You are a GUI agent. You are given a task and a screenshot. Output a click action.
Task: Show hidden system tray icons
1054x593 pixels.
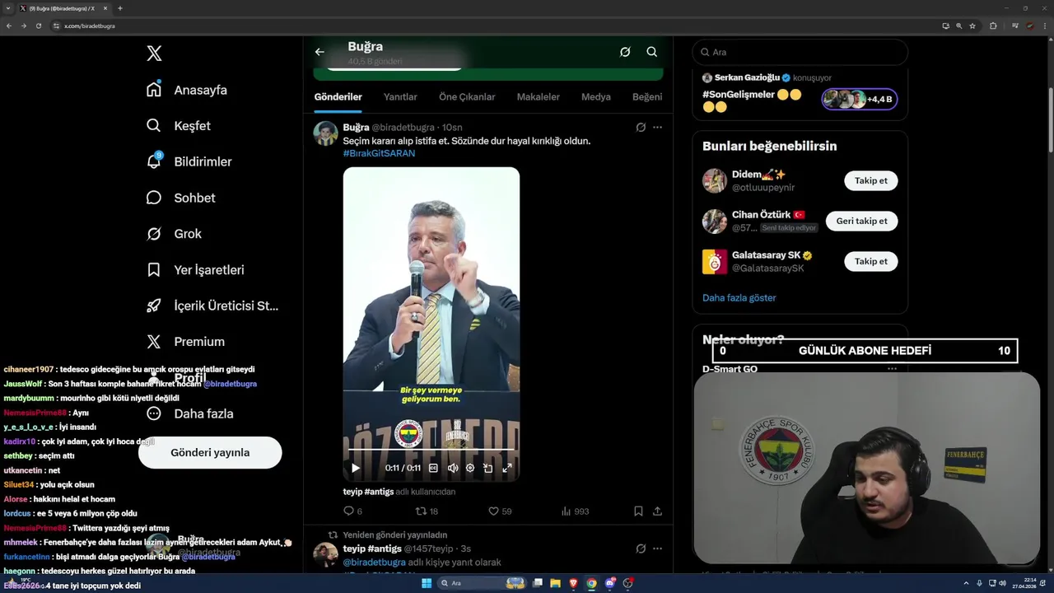(967, 583)
